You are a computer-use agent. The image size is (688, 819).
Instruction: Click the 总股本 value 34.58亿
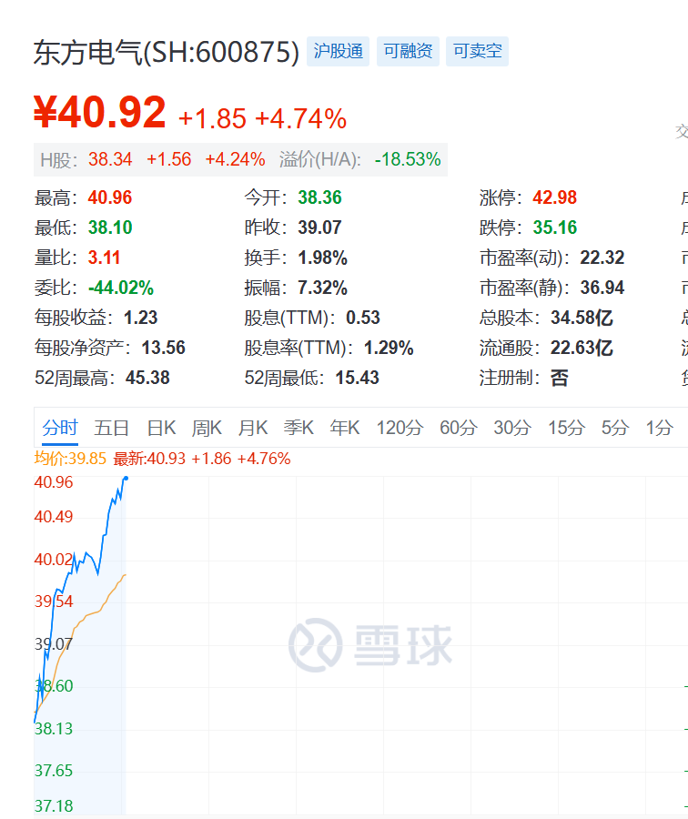click(582, 318)
